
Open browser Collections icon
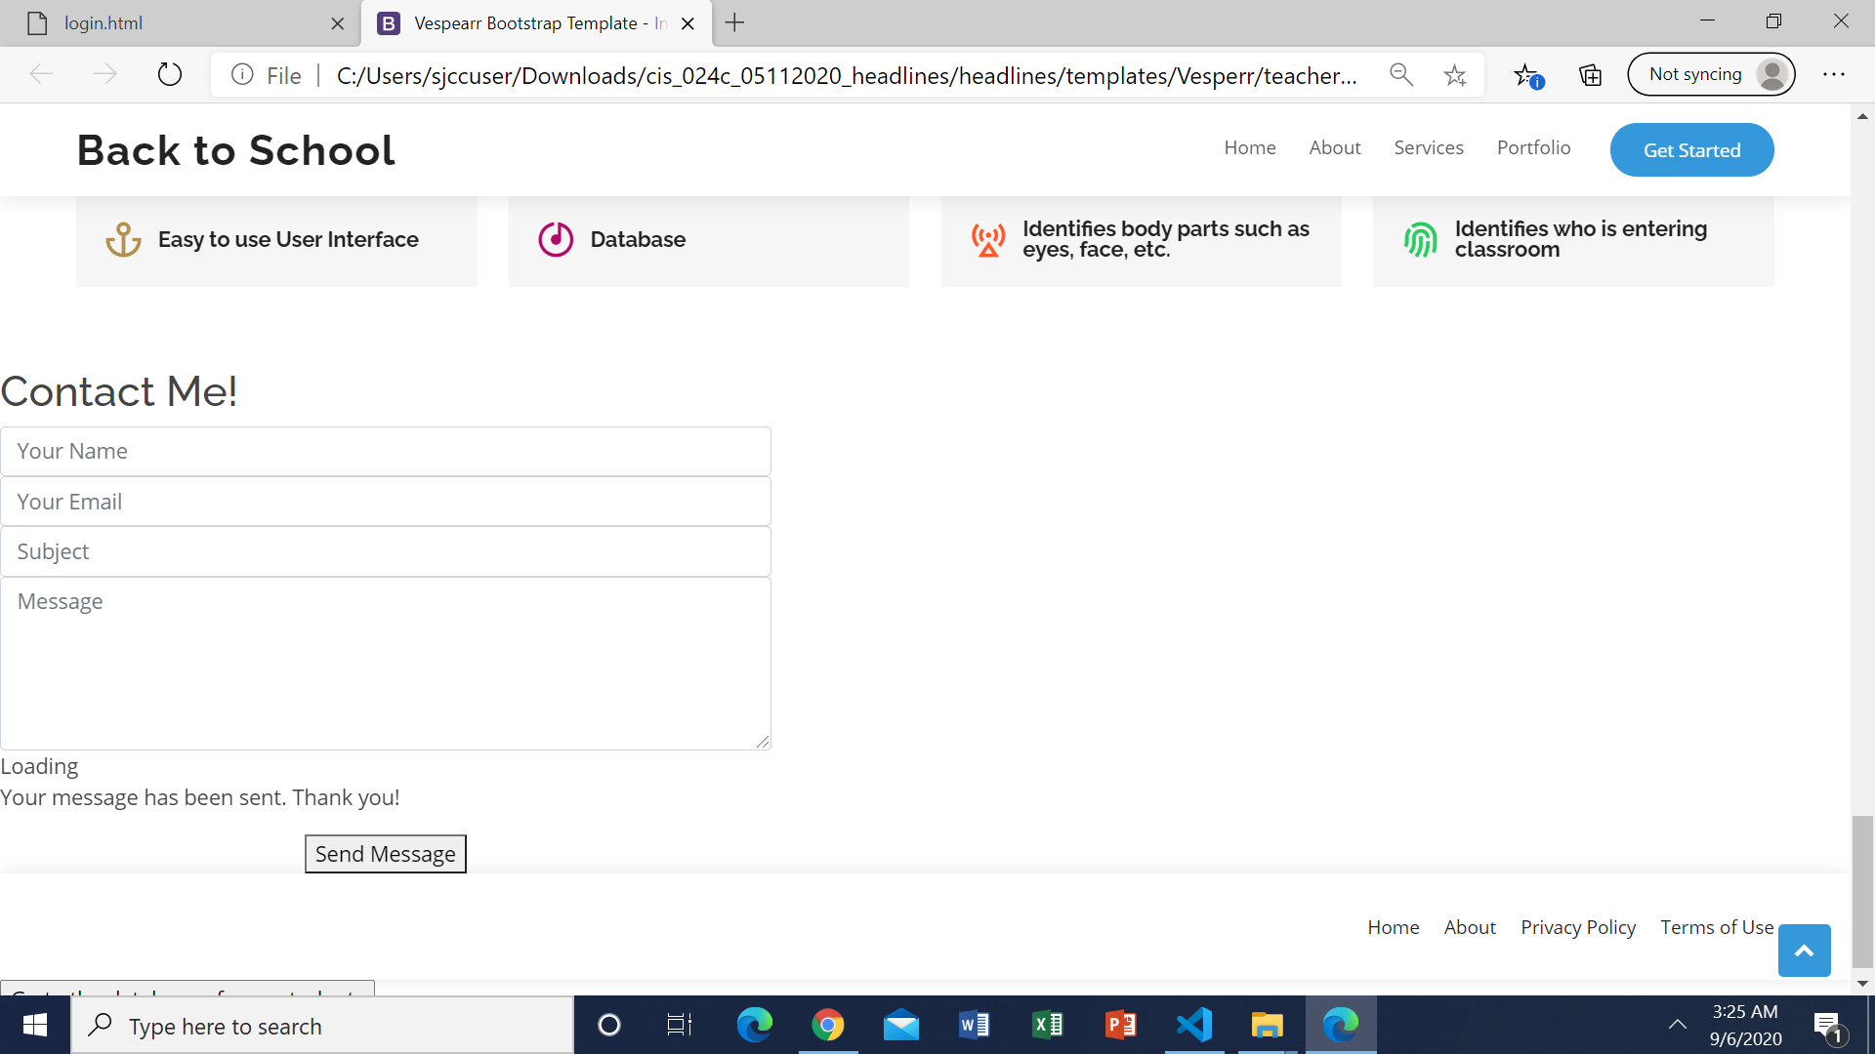(x=1590, y=75)
